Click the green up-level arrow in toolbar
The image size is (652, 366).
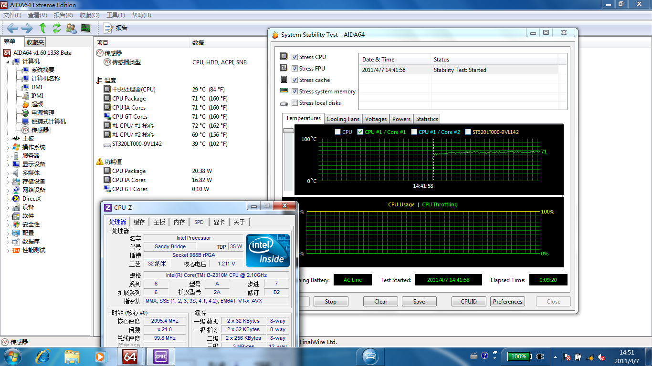tap(42, 28)
